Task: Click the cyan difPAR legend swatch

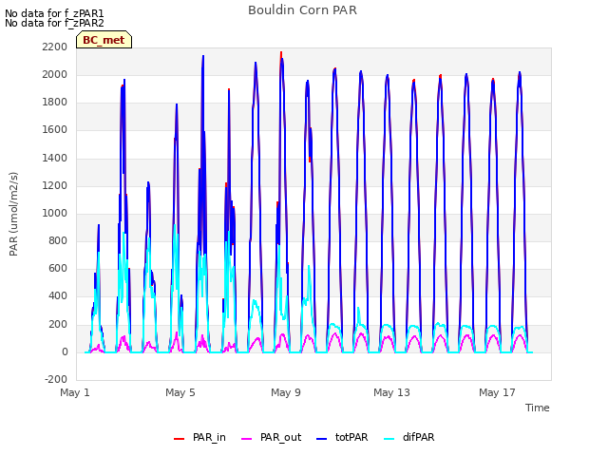Action: [389, 439]
